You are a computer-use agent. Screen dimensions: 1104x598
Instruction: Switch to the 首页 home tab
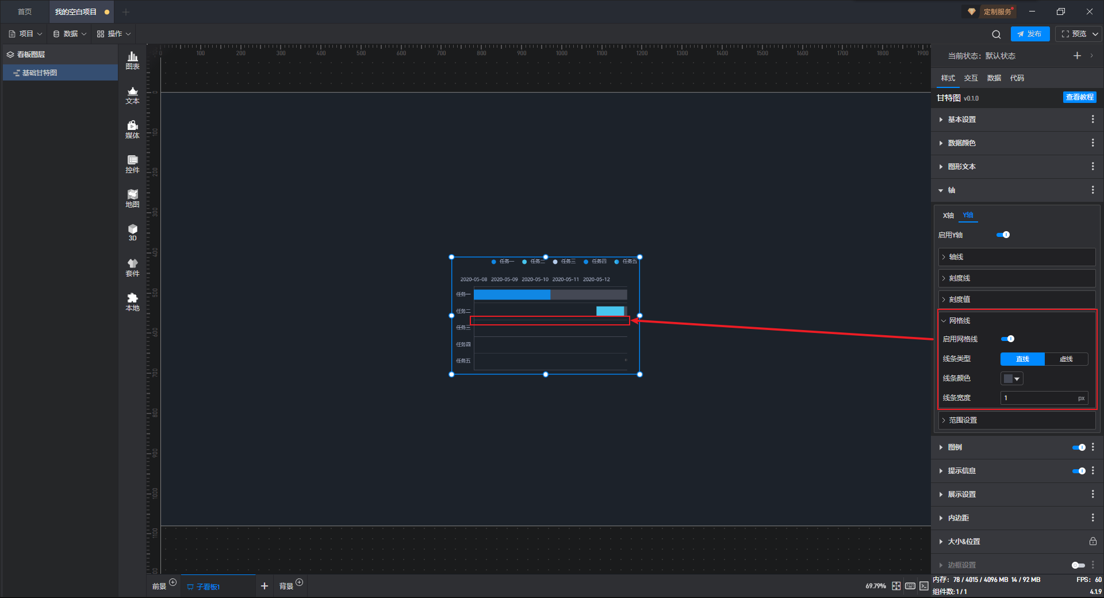click(x=25, y=11)
